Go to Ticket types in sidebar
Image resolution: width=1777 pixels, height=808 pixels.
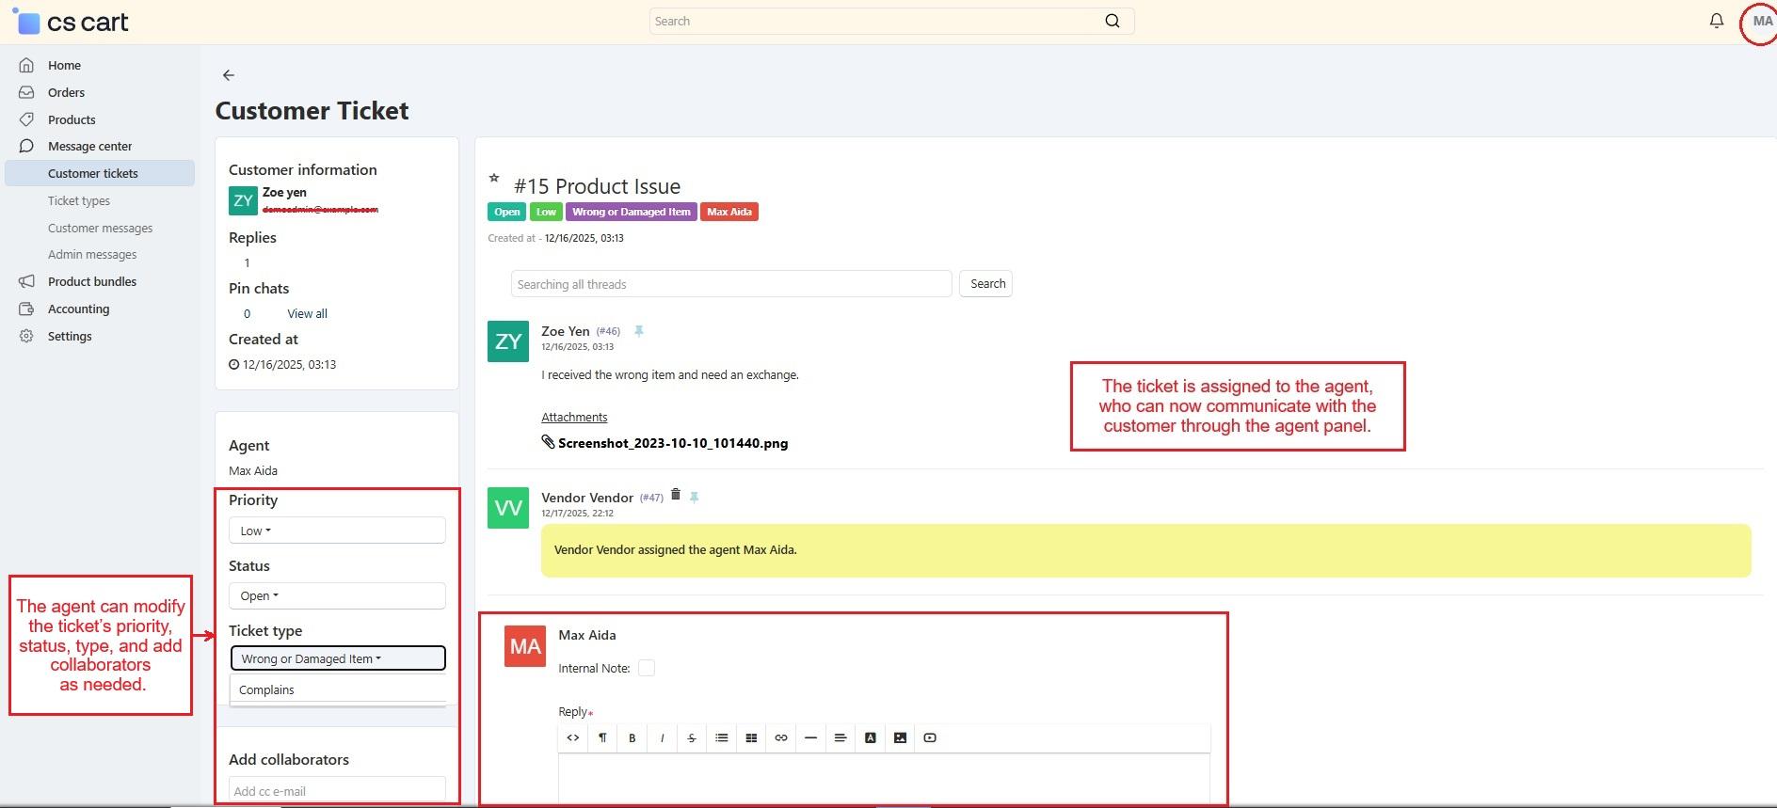(79, 200)
